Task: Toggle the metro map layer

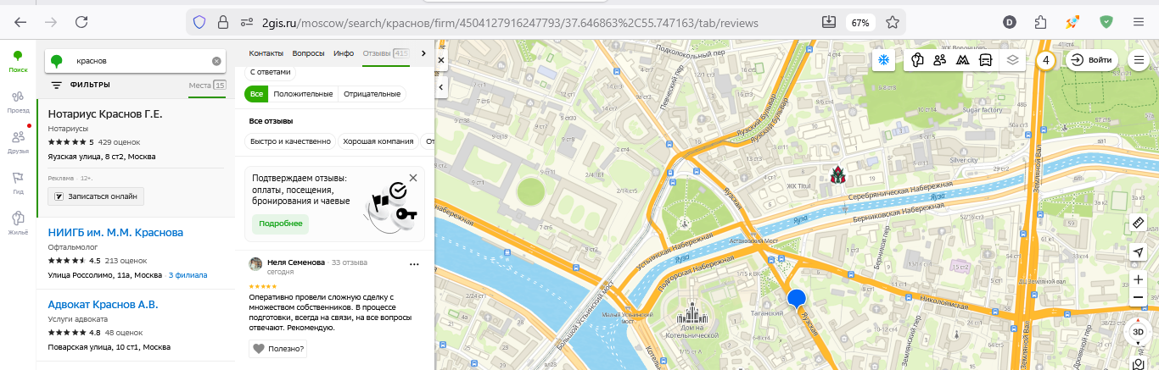Action: [x=962, y=60]
